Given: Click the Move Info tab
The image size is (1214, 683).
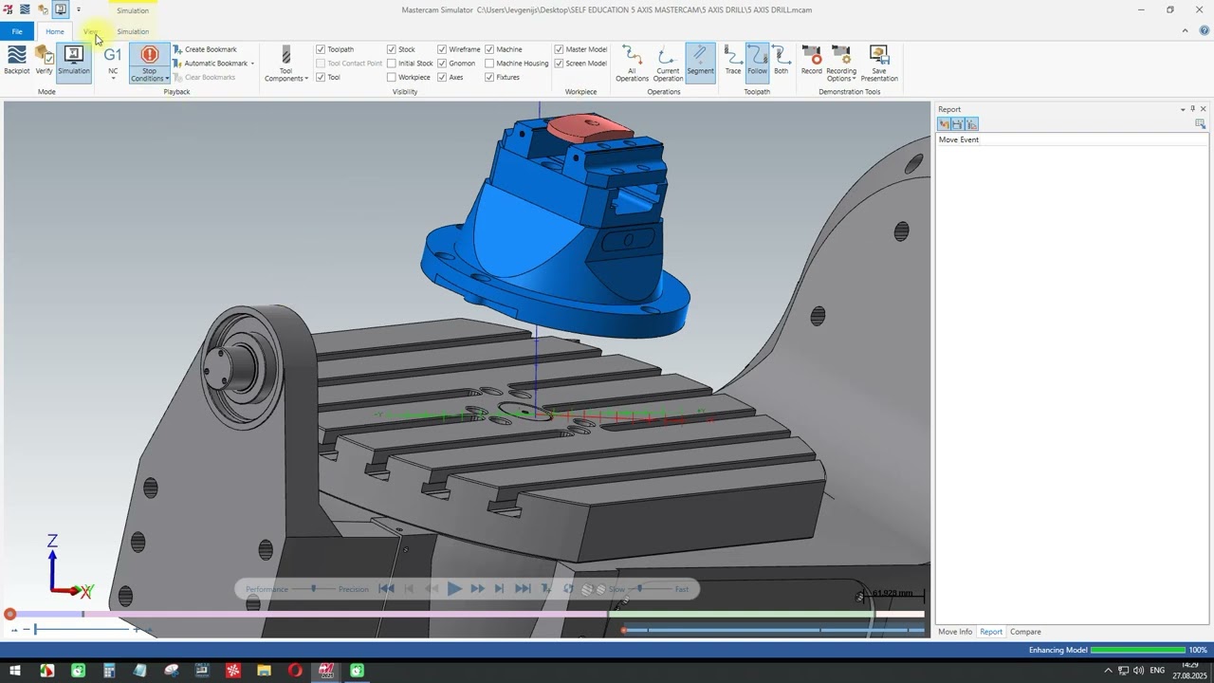Looking at the screenshot, I should [x=955, y=632].
